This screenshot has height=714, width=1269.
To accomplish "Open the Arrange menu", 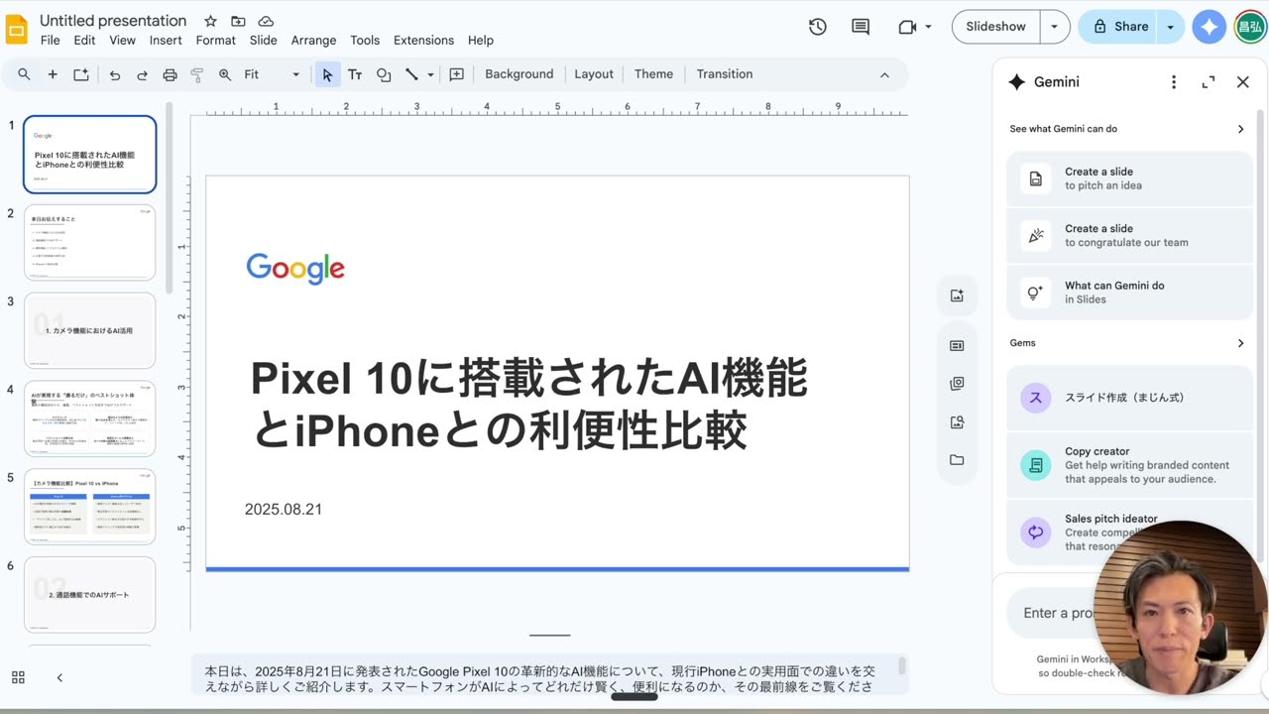I will pyautogui.click(x=313, y=41).
